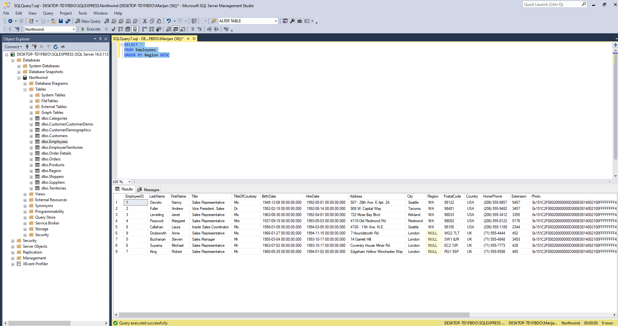The width and height of the screenshot is (618, 326).
Task: Click the Save All icon
Action: click(68, 21)
